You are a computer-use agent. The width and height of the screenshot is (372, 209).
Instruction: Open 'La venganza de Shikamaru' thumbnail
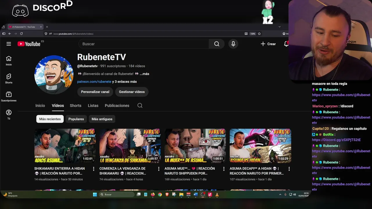click(x=130, y=146)
